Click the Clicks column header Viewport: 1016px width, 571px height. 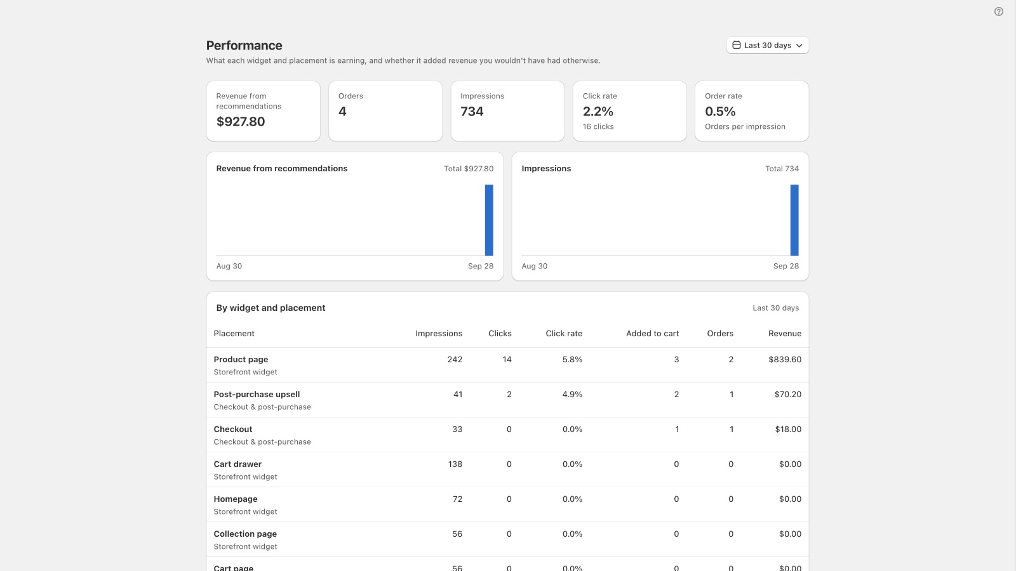pos(500,334)
